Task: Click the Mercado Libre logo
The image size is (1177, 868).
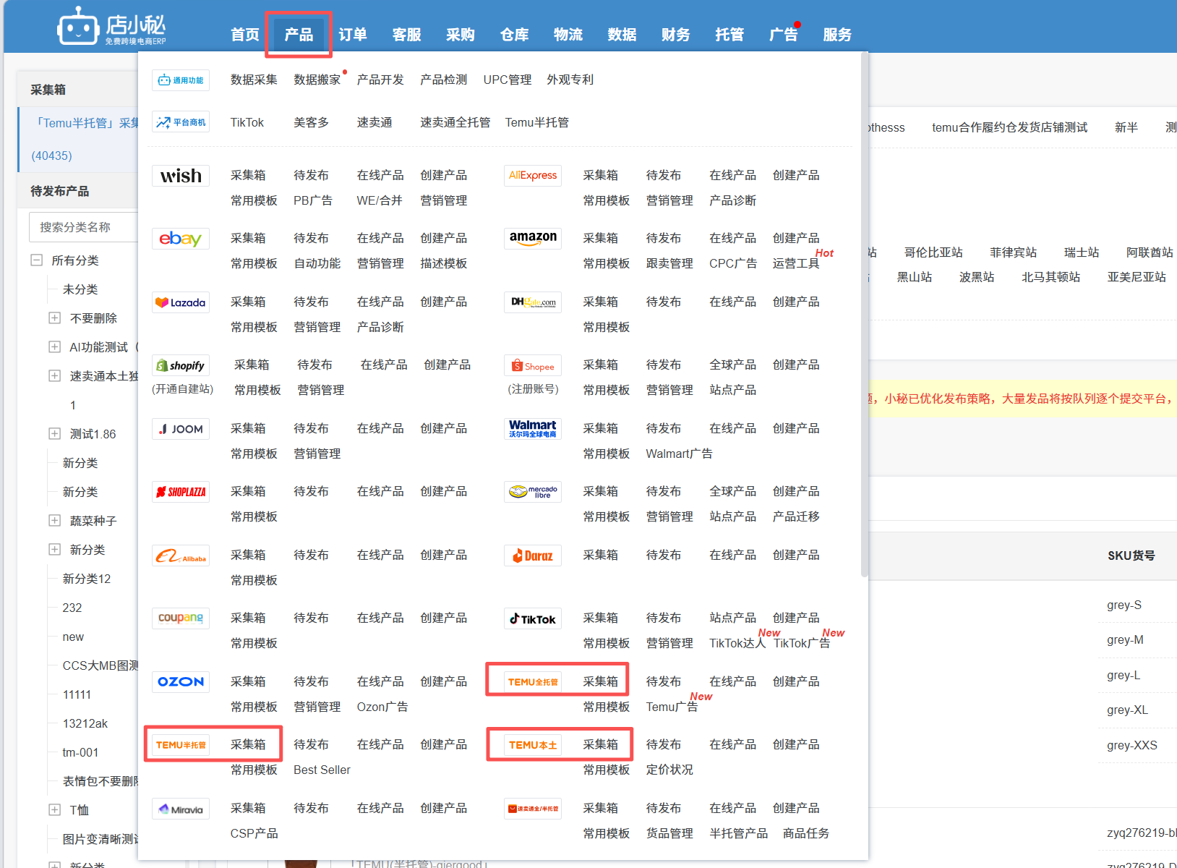Action: click(x=533, y=492)
